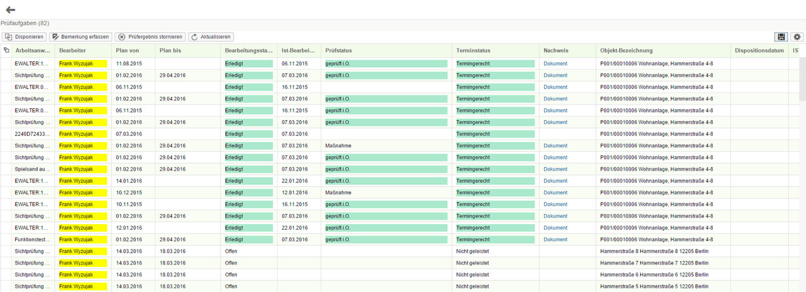This screenshot has width=806, height=292.
Task: Click the Dispositionsdatum column header
Action: click(759, 50)
